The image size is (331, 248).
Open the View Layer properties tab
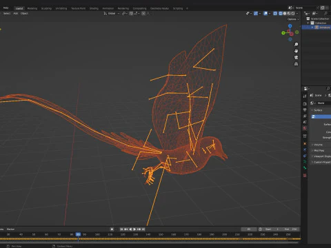(305, 116)
